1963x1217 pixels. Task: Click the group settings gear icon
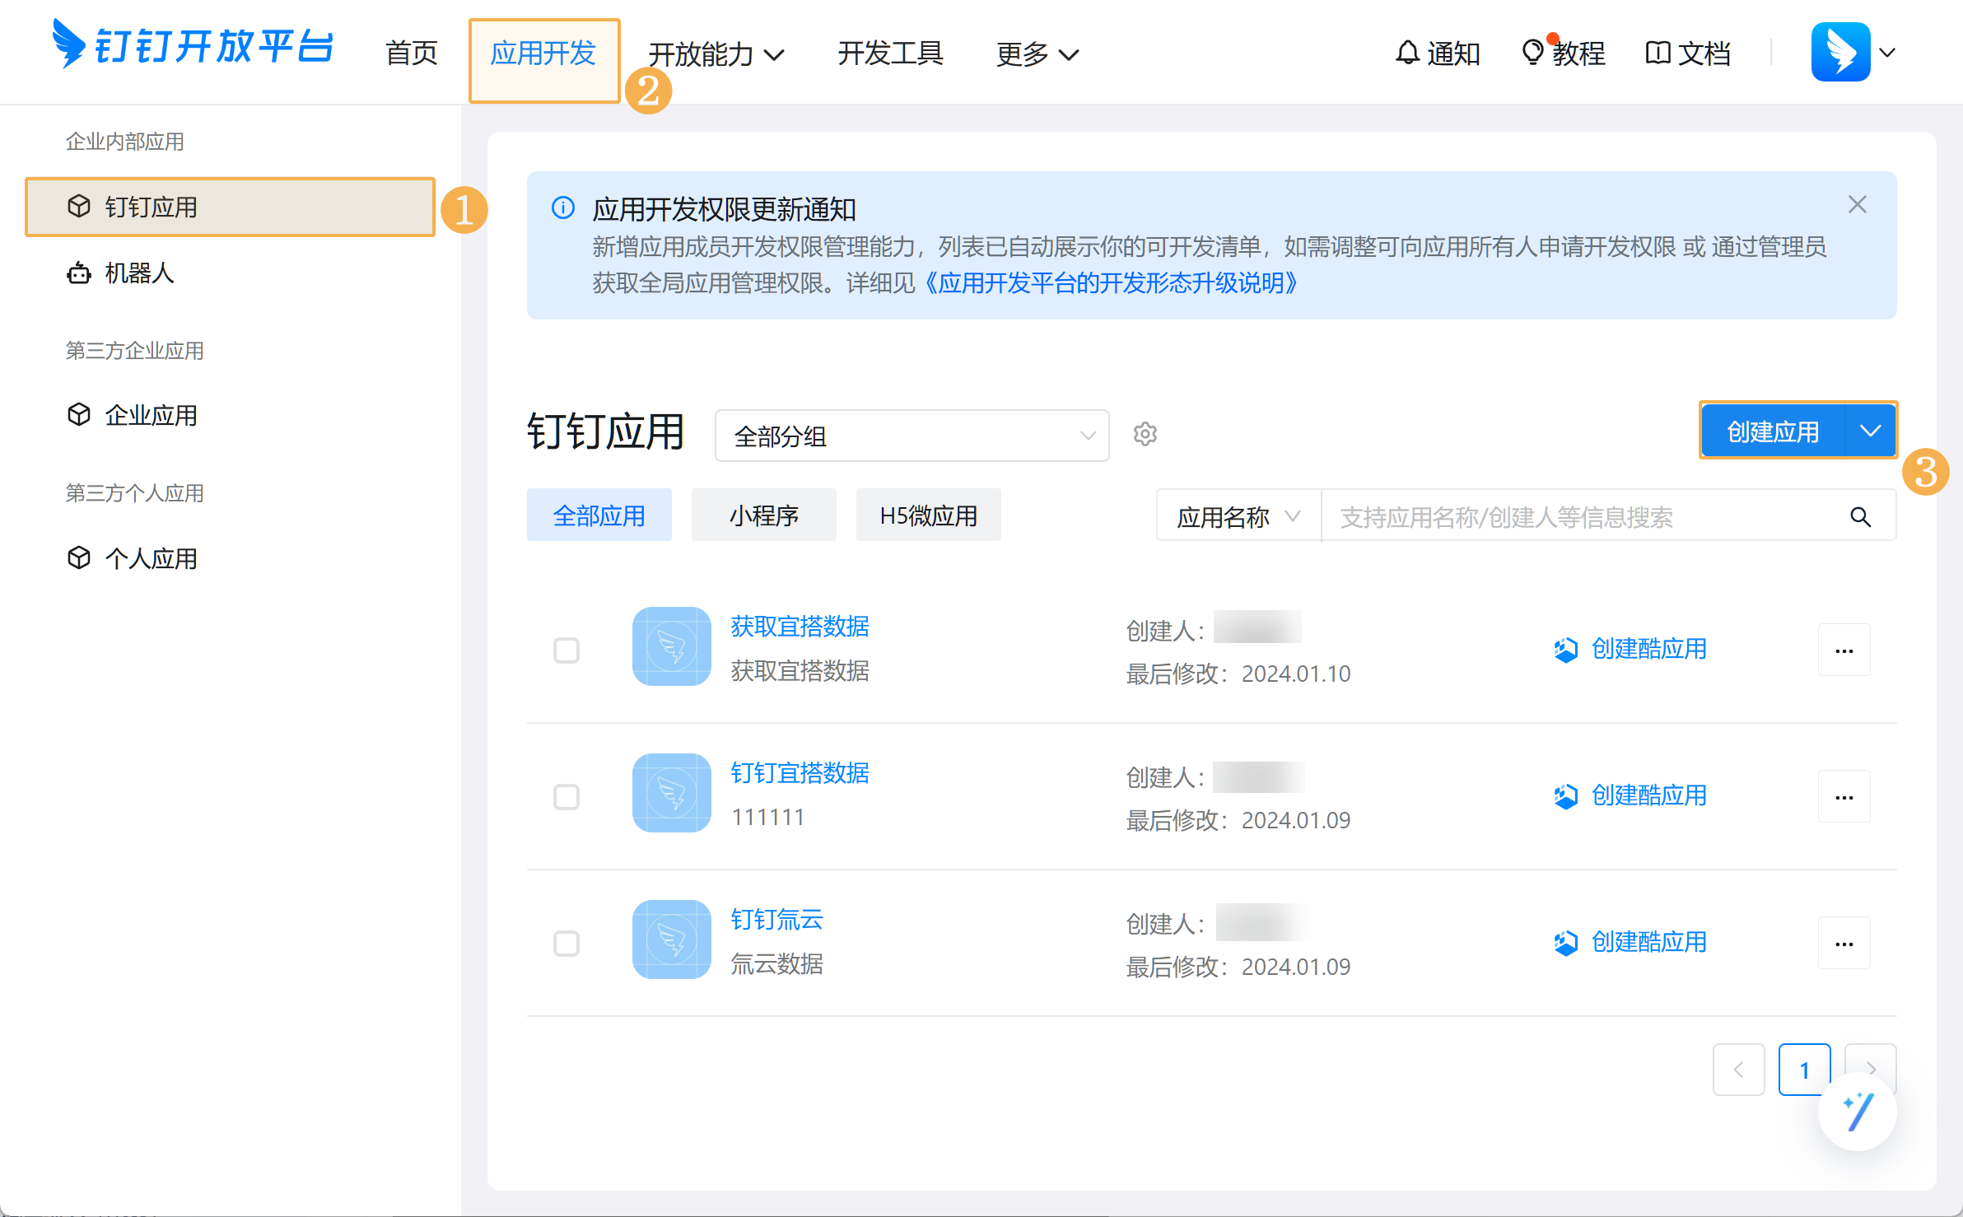1145,434
